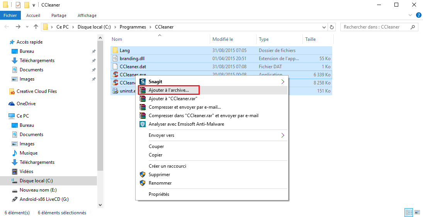
Task: Select Copier in the context menu
Action: point(212,155)
